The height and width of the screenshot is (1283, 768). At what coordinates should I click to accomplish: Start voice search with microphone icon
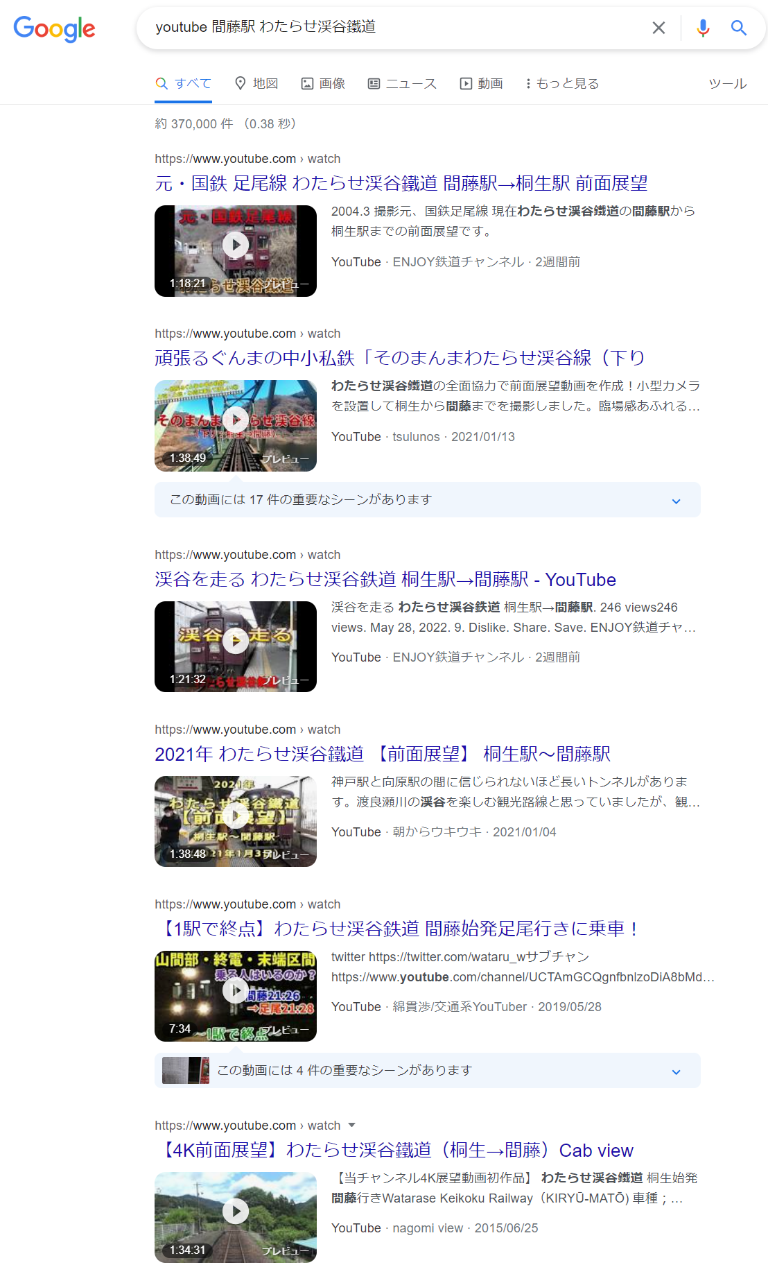pos(703,28)
